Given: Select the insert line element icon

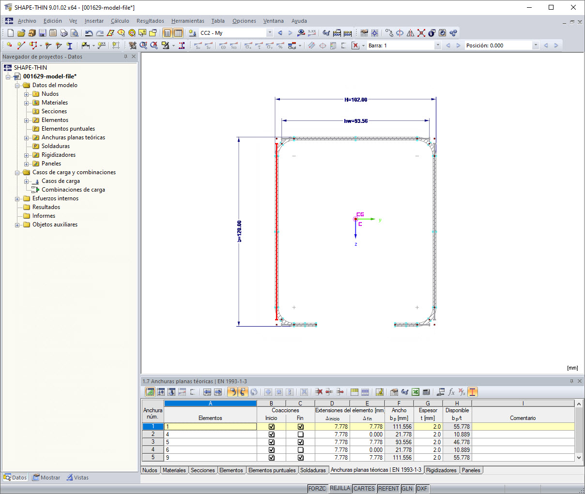Looking at the screenshot, I should point(21,45).
